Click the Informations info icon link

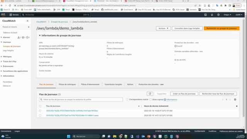point(171,100)
